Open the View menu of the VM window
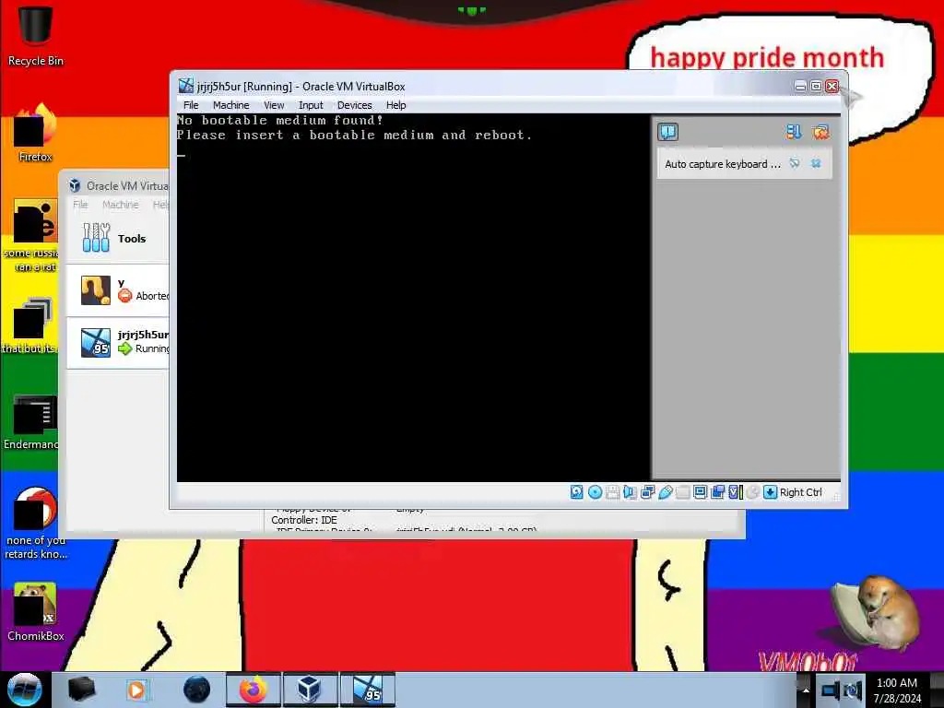This screenshot has width=944, height=708. coord(274,105)
